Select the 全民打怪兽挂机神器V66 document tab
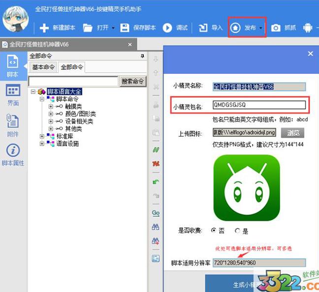The height and width of the screenshot is (292, 319). [39, 45]
